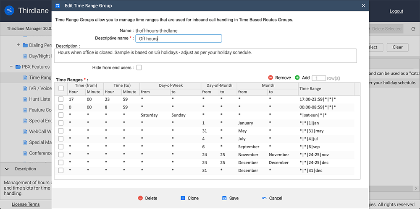Click the Day/Night document icon
Screen dimensions: 420x209
[x=25, y=56]
